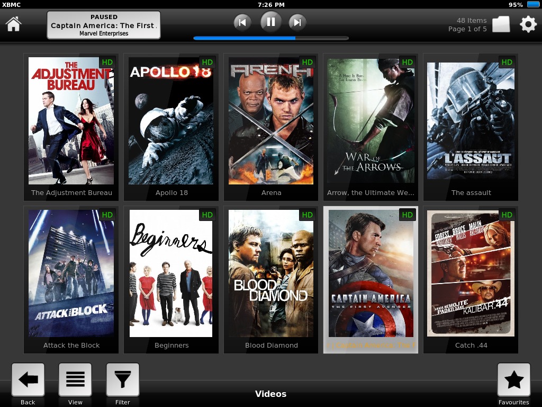542x407 pixels.
Task: Click the HD badge on Arena
Action: (308, 63)
